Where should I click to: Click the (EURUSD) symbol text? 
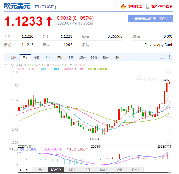tap(45, 7)
